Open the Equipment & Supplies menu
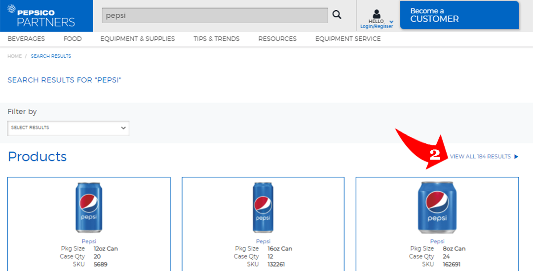533x271 pixels. (137, 38)
